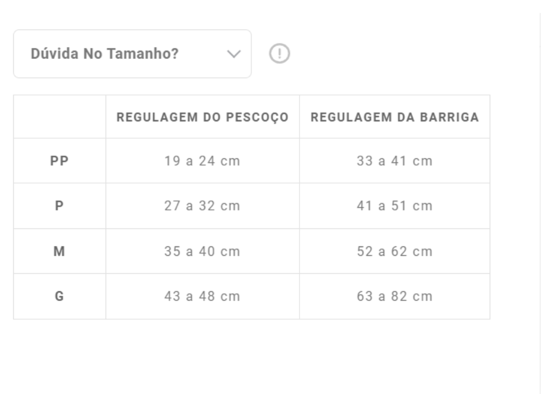541x394 pixels.
Task: Select the PP size row label
Action: (x=59, y=161)
